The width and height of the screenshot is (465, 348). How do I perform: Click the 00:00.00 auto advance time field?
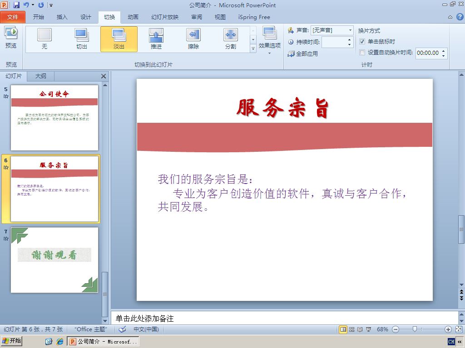(428, 53)
